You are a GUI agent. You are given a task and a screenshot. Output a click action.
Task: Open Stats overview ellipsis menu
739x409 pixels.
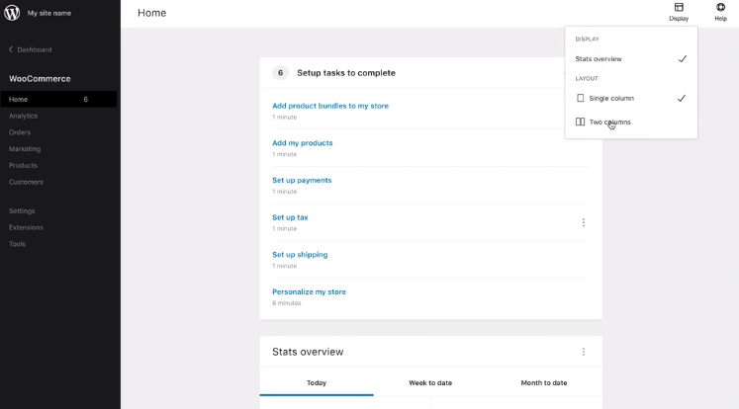(584, 352)
